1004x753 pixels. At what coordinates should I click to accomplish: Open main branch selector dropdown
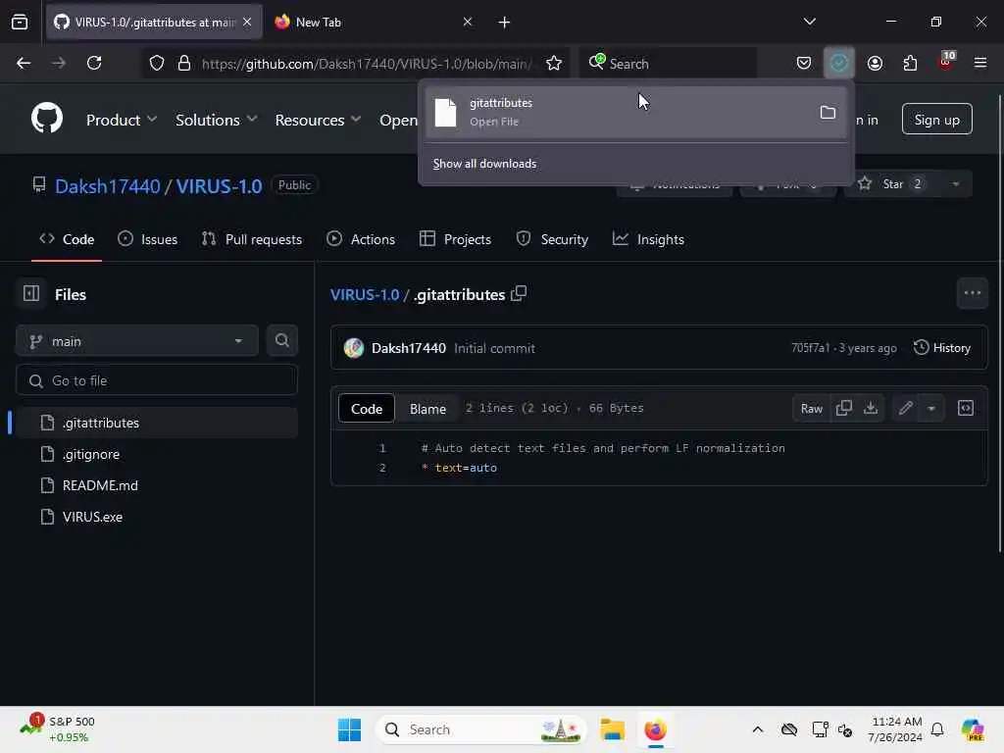pos(136,340)
